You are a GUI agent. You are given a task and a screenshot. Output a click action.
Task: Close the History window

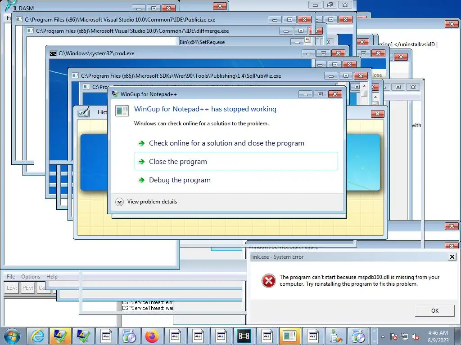(378, 114)
